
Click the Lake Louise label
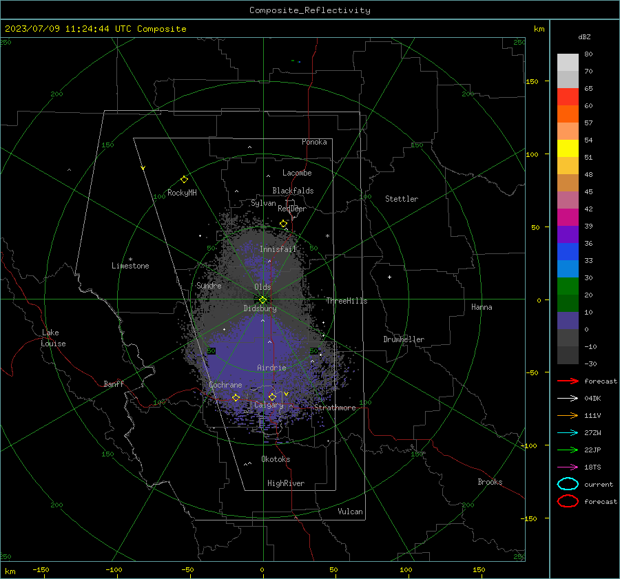click(53, 338)
